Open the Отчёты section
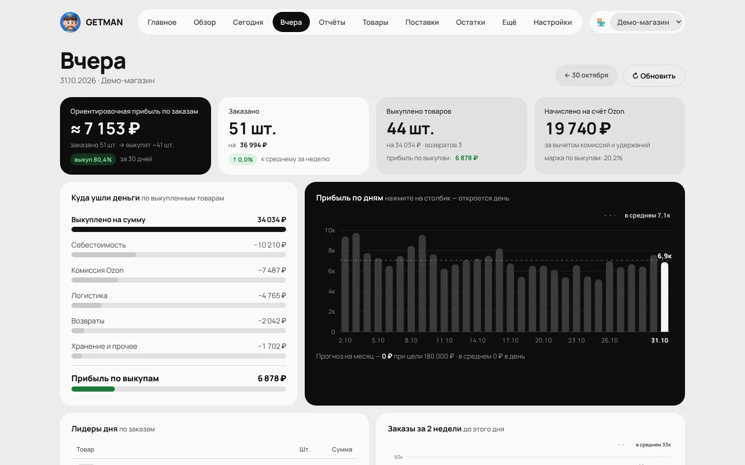Viewport: 745px width, 465px height. (x=332, y=22)
